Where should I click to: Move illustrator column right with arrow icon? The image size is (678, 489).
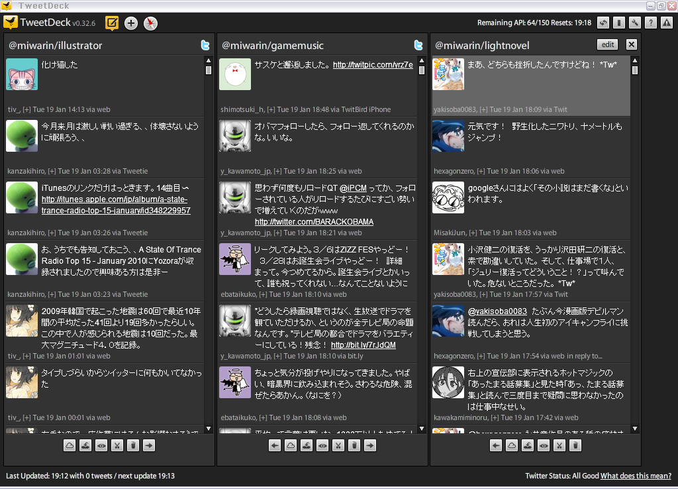point(149,445)
